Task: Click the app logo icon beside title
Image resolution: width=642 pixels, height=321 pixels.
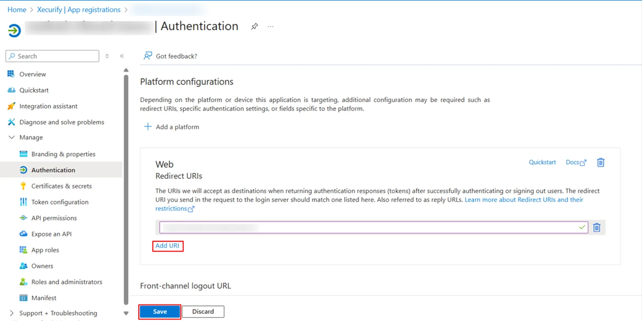Action: coord(14,30)
